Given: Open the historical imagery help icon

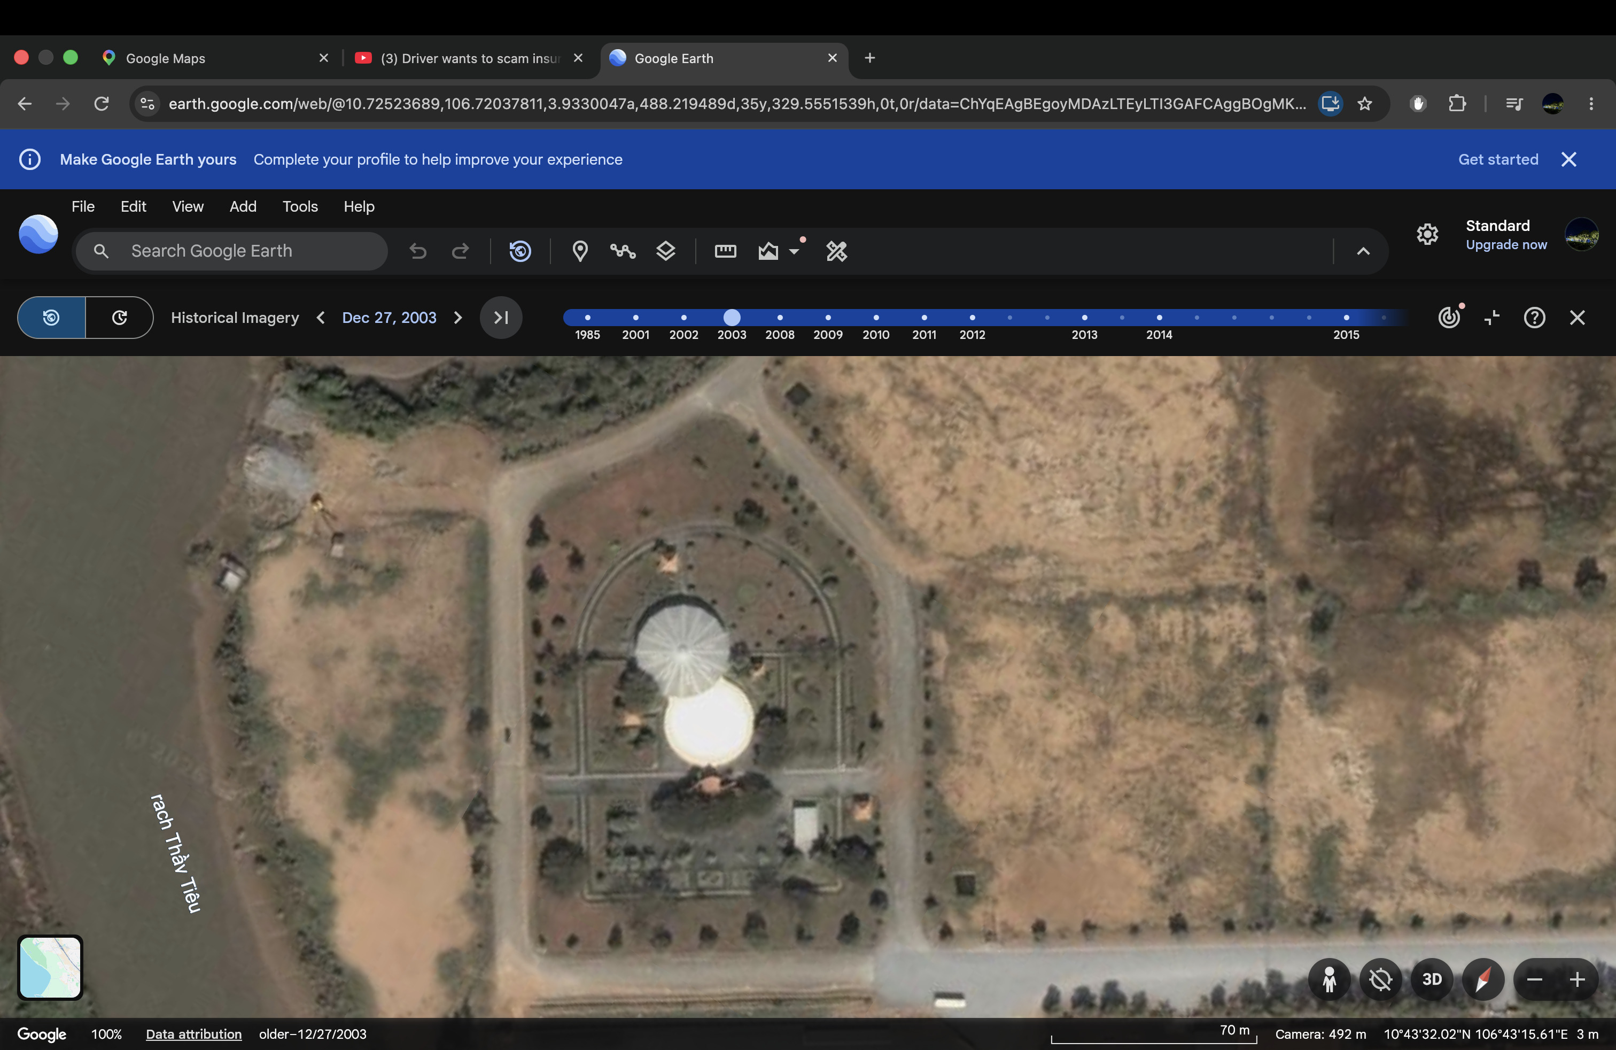Looking at the screenshot, I should 1535,317.
